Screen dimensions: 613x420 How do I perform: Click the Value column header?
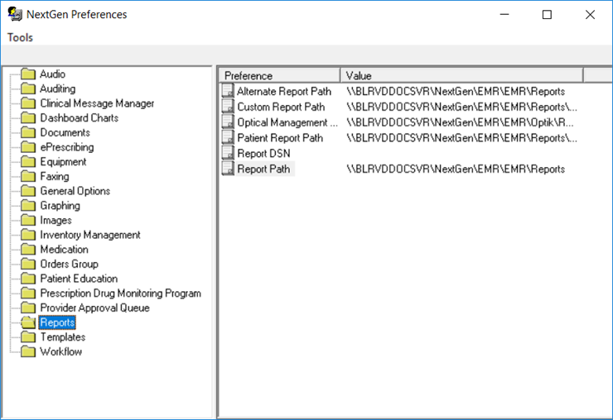(461, 75)
